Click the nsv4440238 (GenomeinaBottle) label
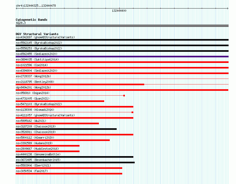236x184 pixels. tap(38, 154)
